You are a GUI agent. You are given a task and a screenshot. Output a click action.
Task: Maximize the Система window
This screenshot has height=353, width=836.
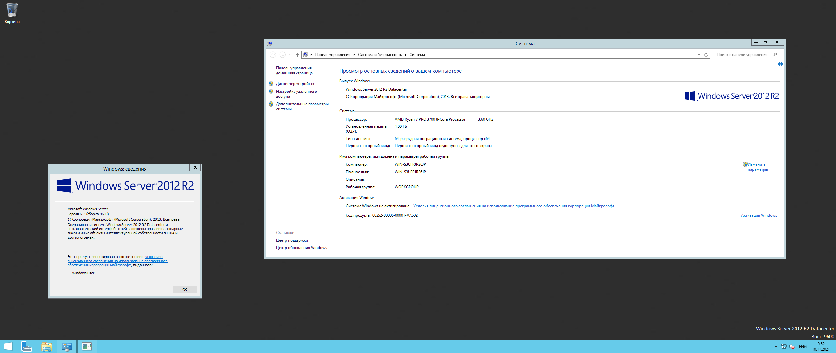(x=765, y=42)
